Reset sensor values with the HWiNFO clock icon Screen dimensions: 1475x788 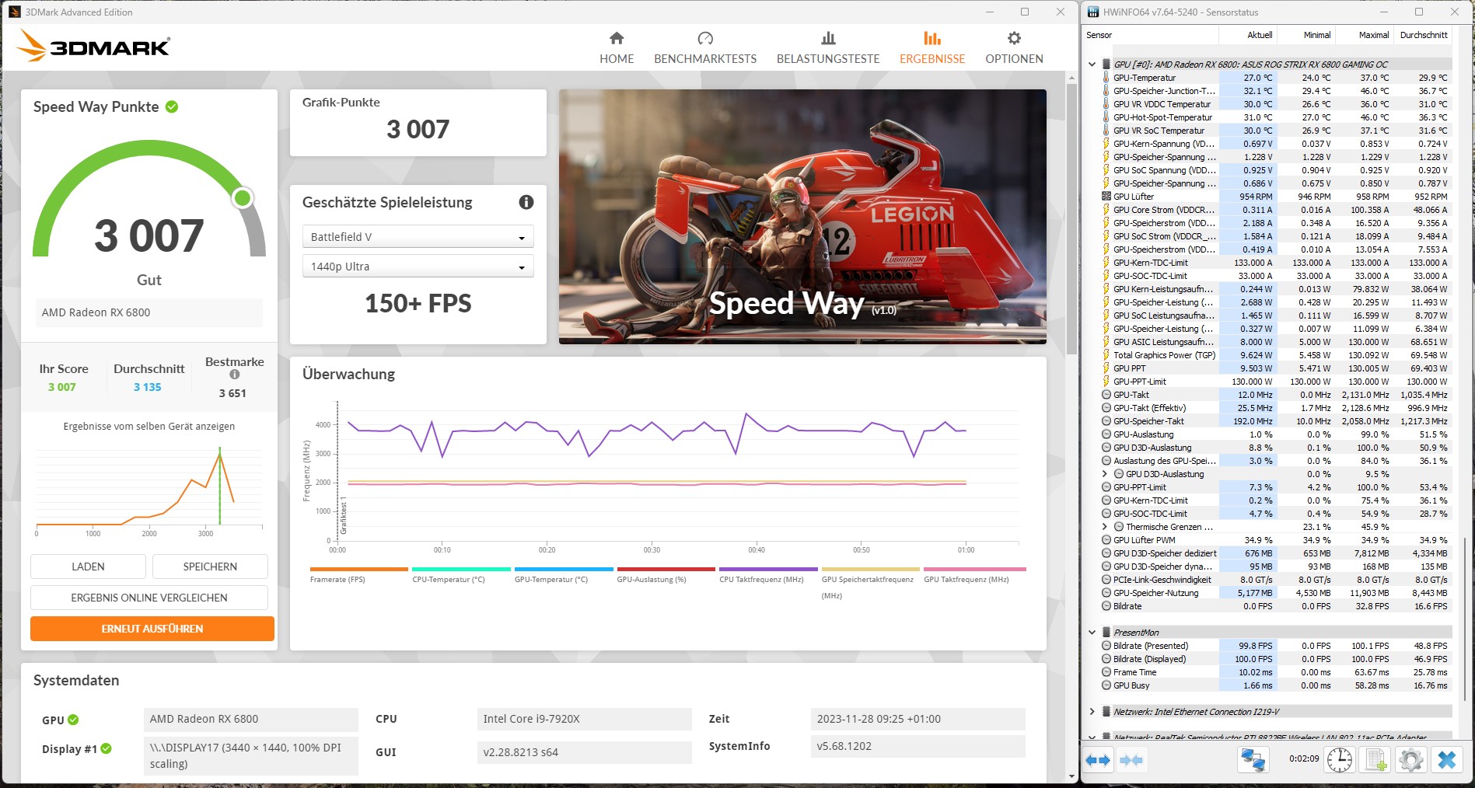1339,760
